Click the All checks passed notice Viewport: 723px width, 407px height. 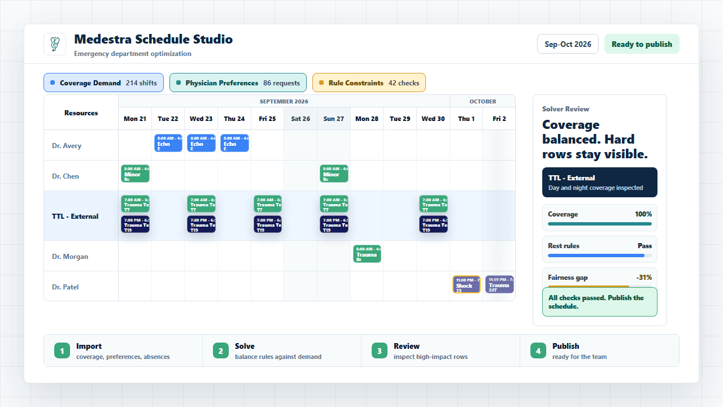[x=600, y=302]
